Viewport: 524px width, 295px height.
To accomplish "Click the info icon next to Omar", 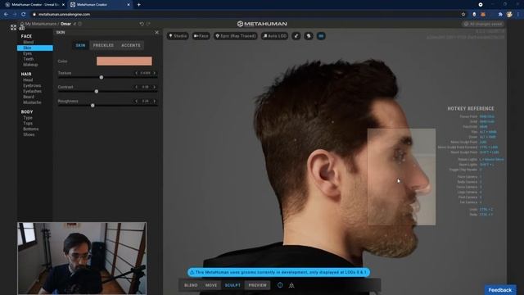I will 80,24.
